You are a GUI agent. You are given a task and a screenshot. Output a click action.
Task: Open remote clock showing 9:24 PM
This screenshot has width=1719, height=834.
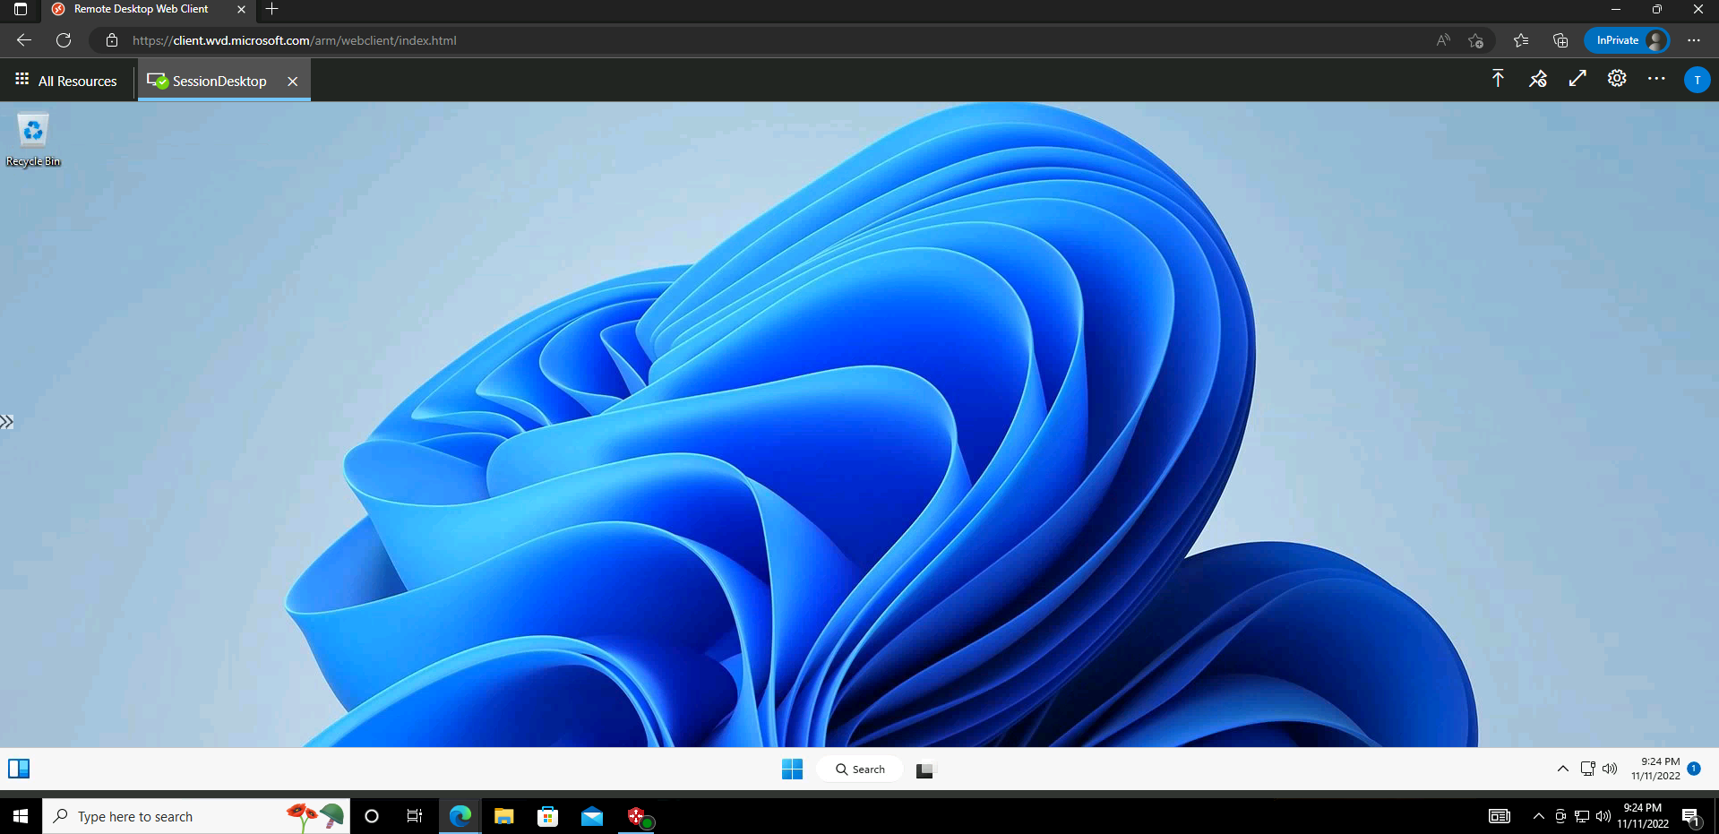1655,769
